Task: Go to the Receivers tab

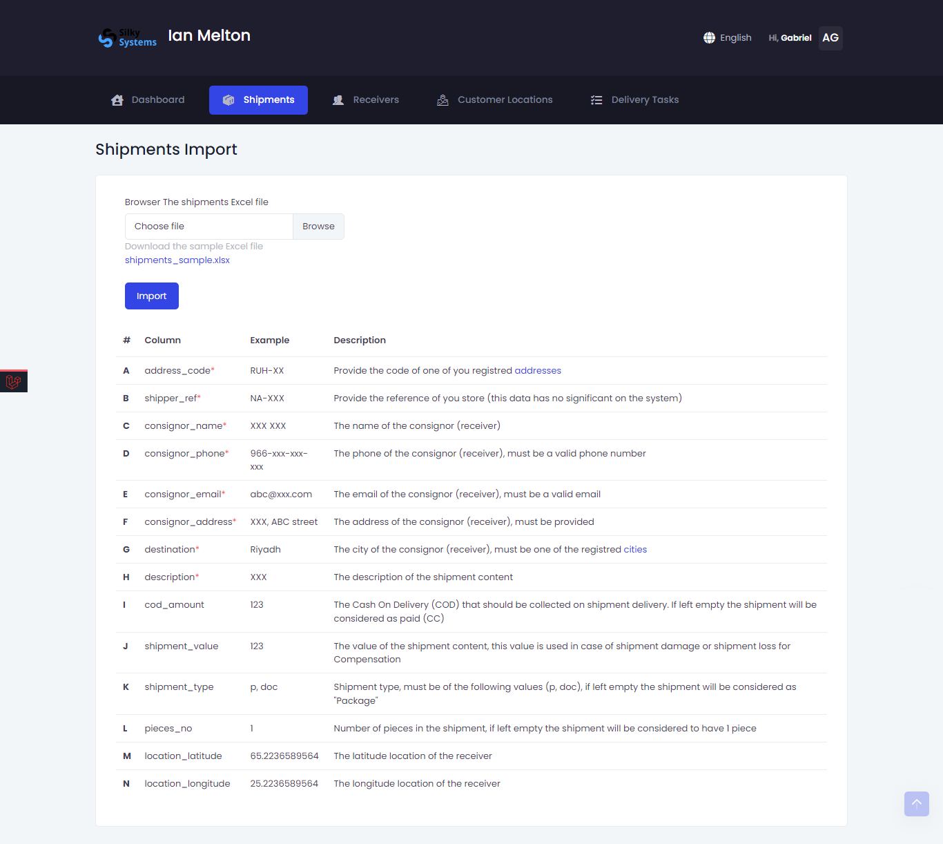Action: tap(376, 100)
